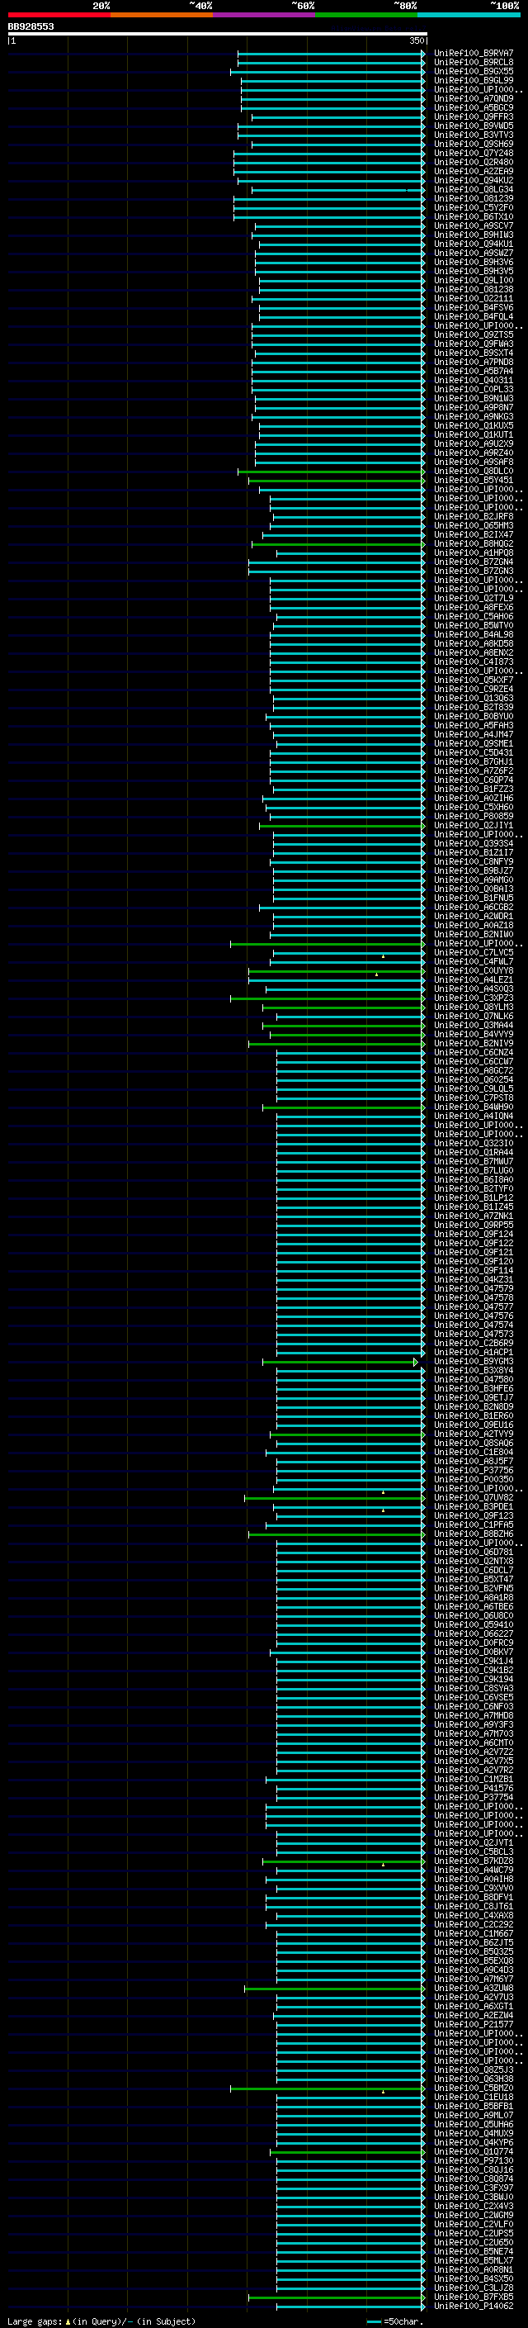Select hit label UniRef100_Q3MA44
Image resolution: width=528 pixels, height=2328 pixels.
tap(474, 1026)
